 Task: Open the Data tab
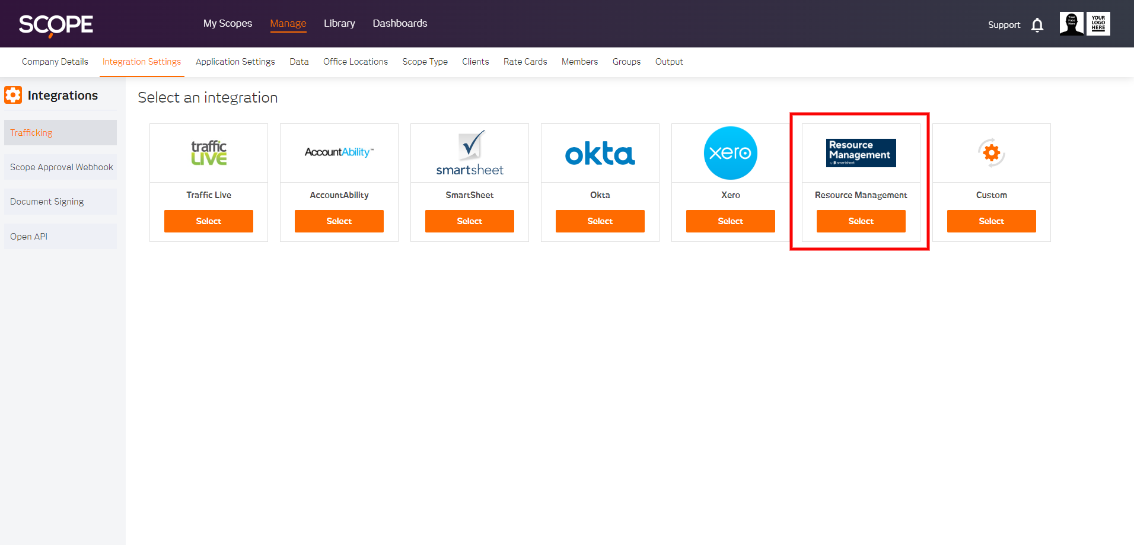click(299, 62)
